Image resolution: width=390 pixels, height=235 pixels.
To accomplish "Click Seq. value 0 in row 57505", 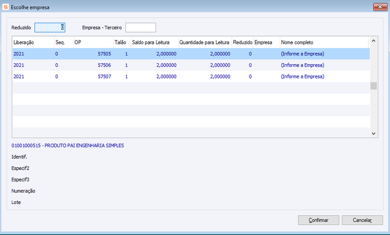I will (57, 54).
